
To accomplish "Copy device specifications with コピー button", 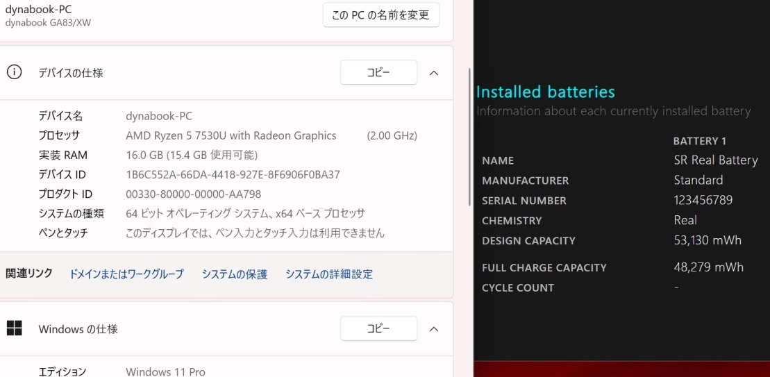I will [x=378, y=73].
